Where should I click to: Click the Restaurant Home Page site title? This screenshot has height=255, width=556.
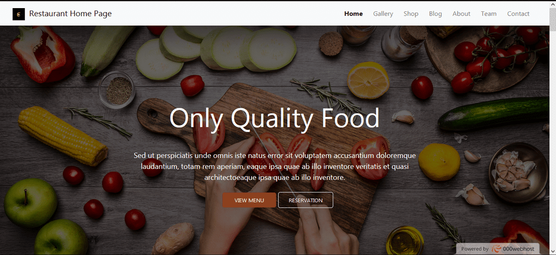pos(70,14)
